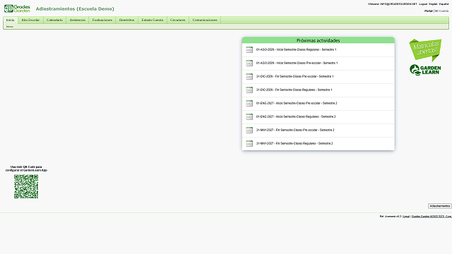Open the Año Escolar tab

30,20
